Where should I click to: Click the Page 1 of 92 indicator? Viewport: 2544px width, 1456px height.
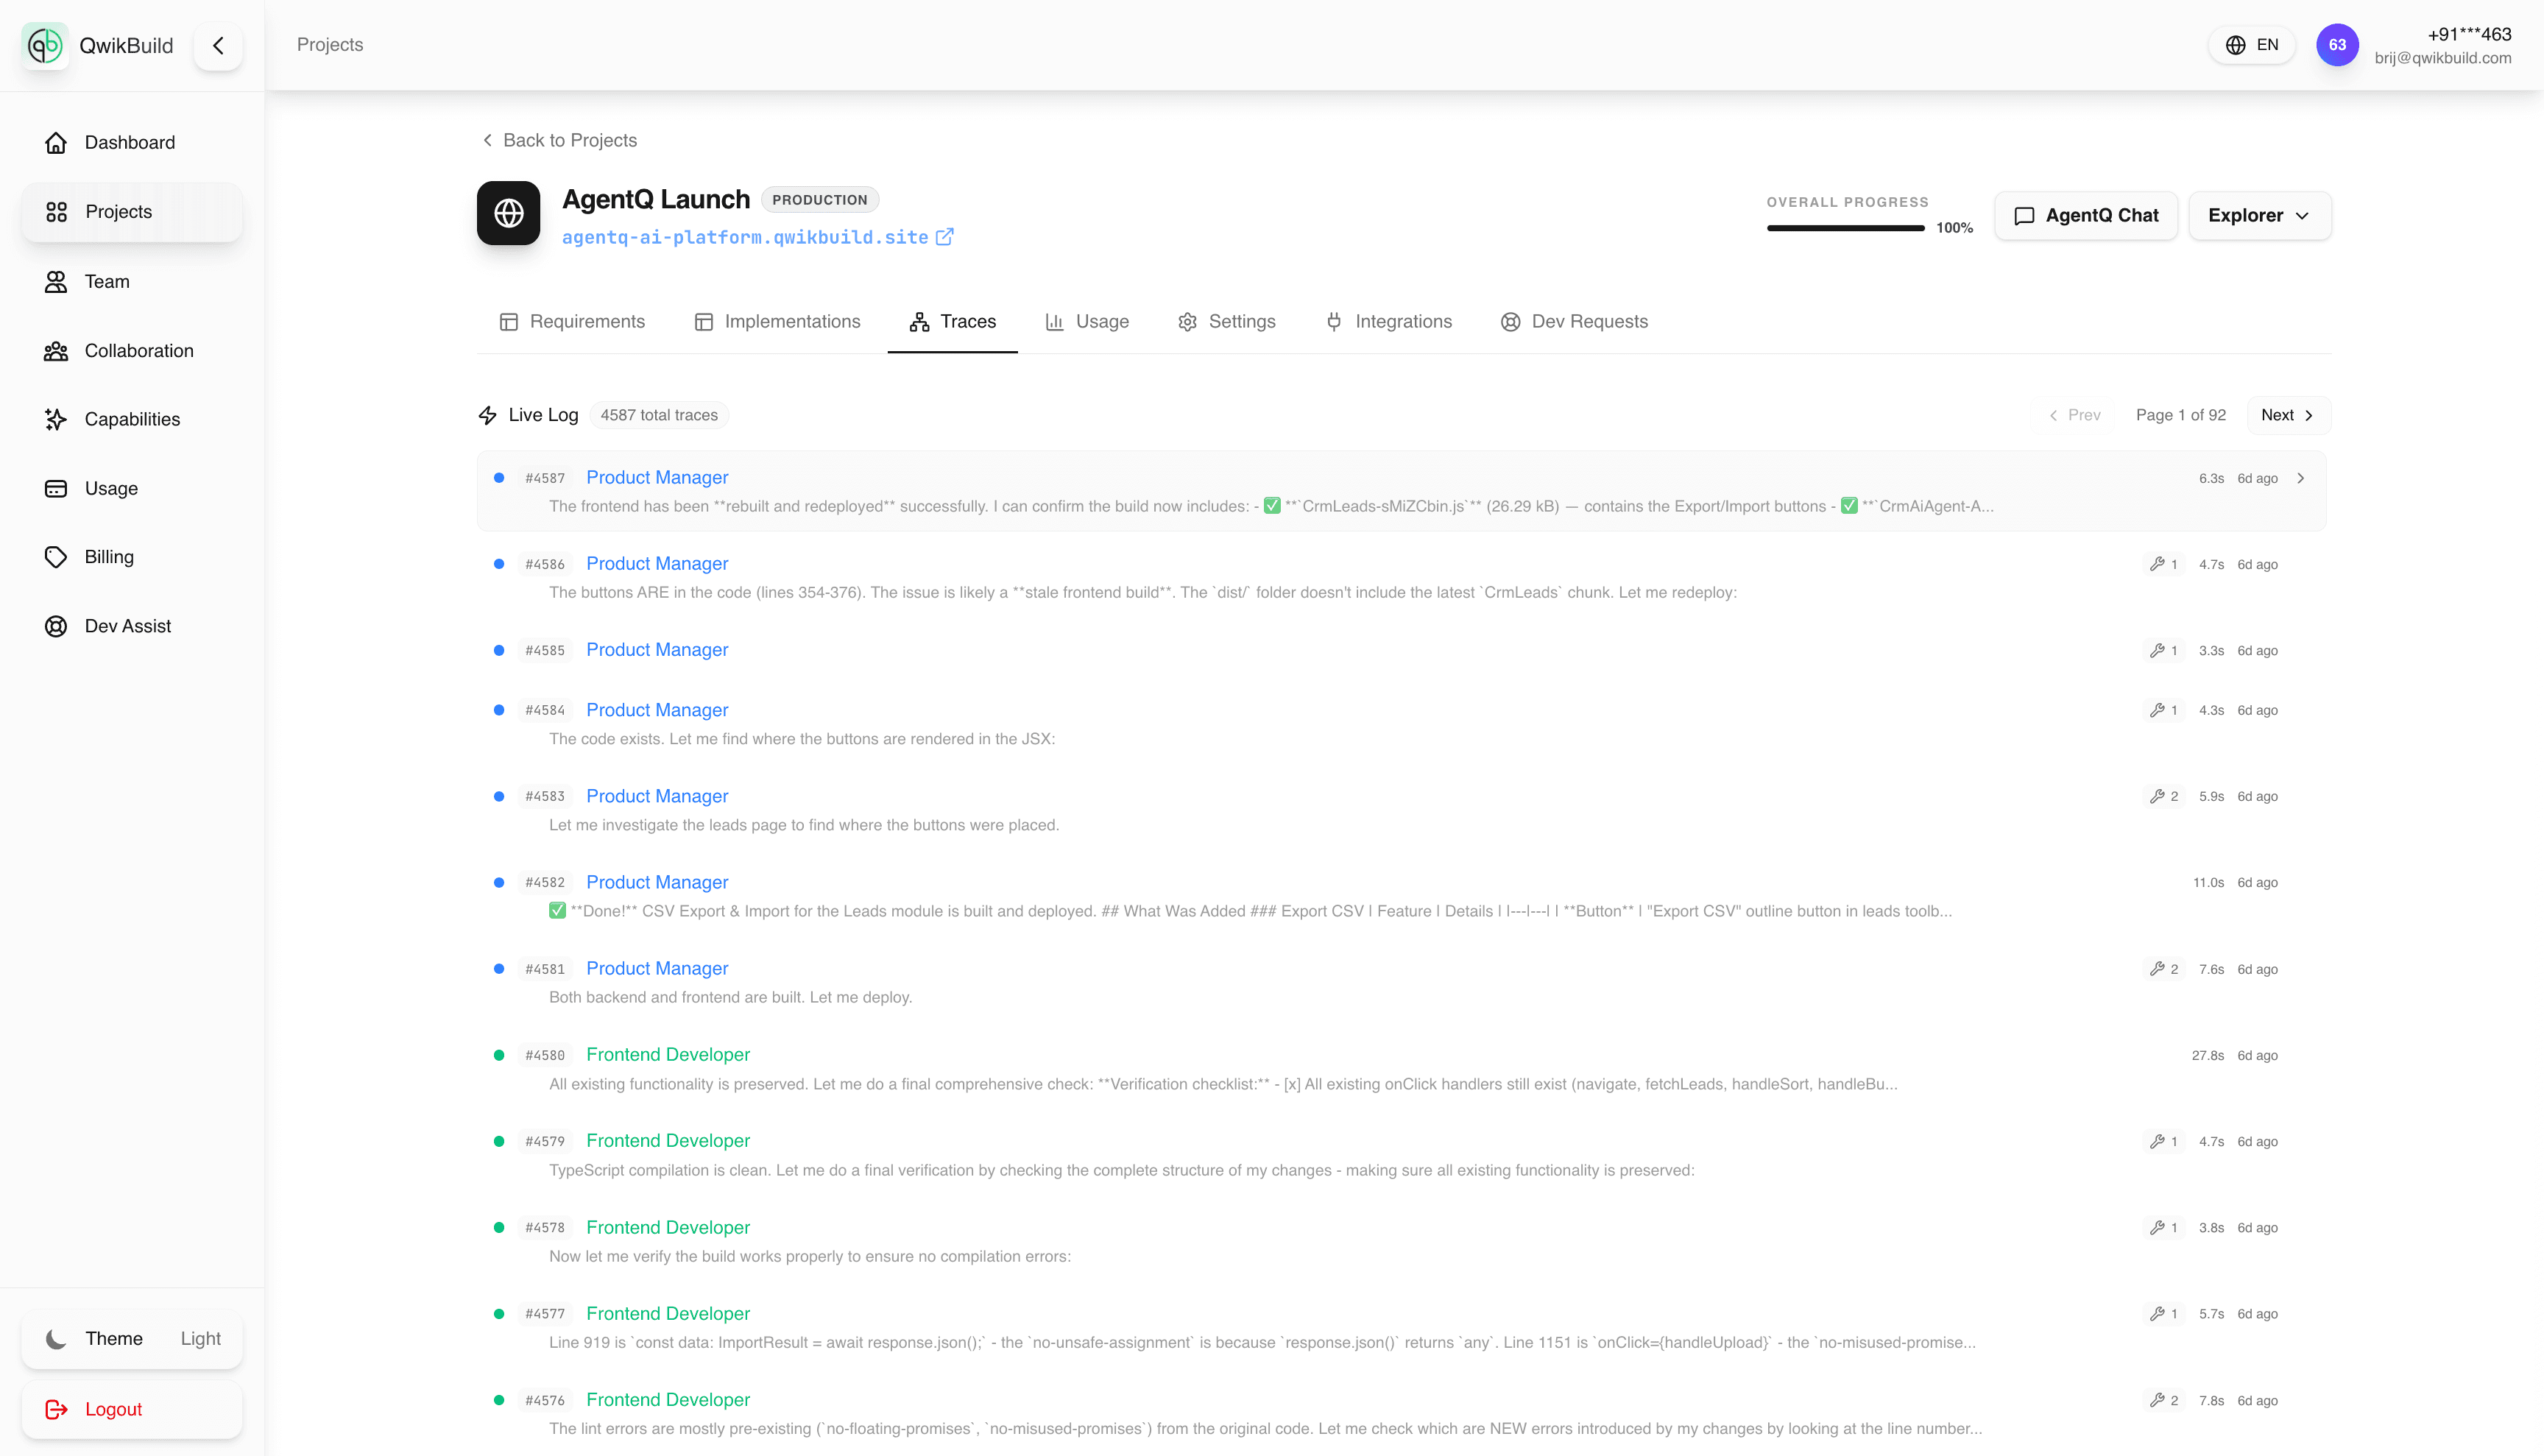click(x=2181, y=415)
